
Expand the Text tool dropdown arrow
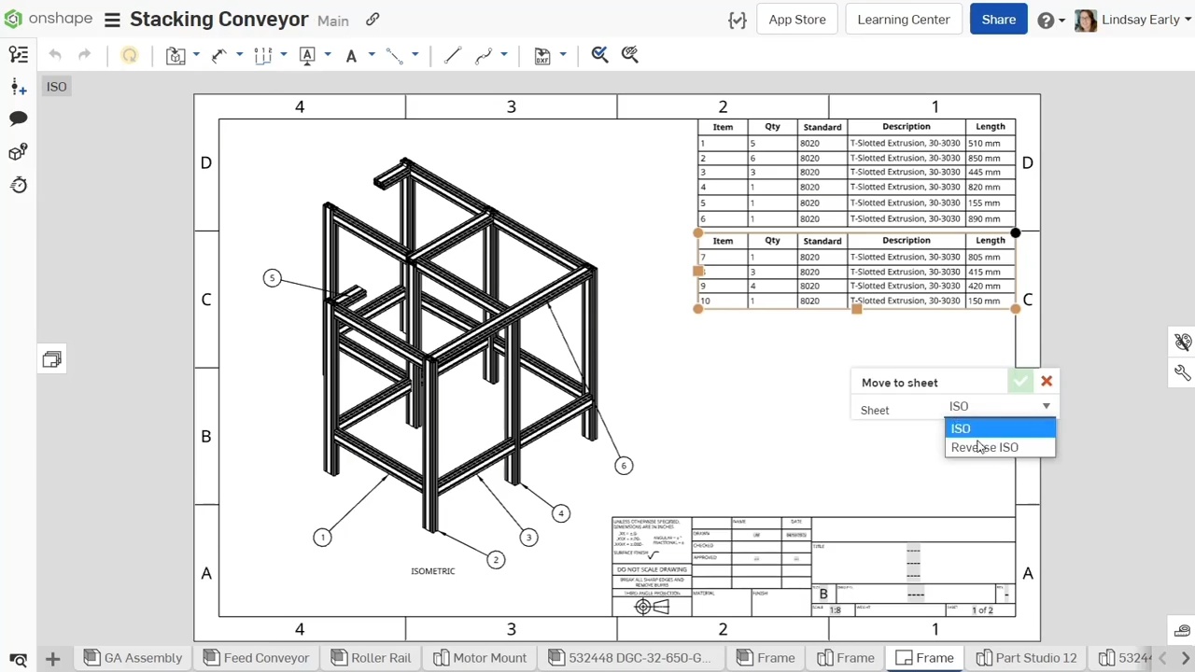coord(372,55)
